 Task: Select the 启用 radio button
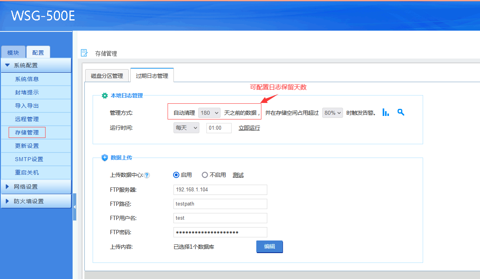tap(177, 175)
